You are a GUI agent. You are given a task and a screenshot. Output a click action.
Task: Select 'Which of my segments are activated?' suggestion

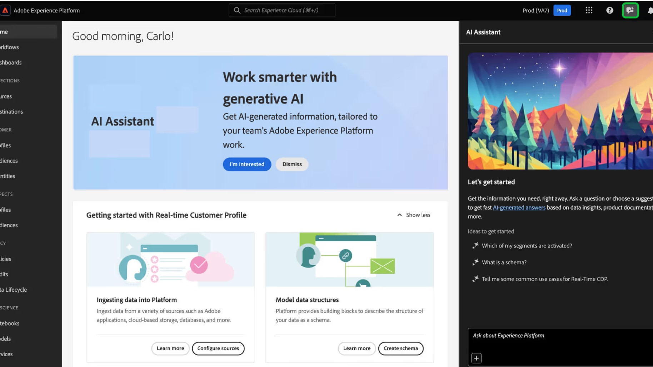tap(527, 246)
